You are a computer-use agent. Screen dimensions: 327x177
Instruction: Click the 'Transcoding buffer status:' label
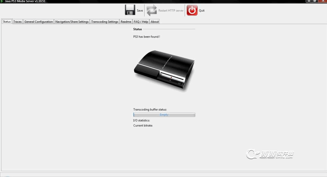pyautogui.click(x=150, y=110)
